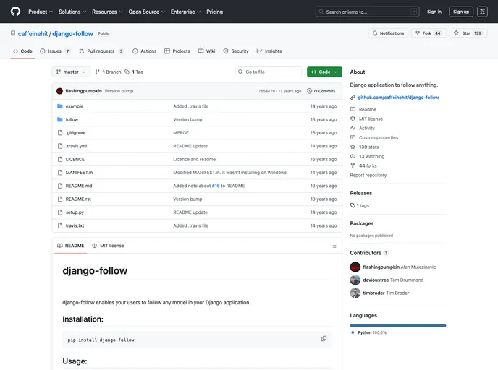
Task: Click the Sign in link
Action: point(434,12)
